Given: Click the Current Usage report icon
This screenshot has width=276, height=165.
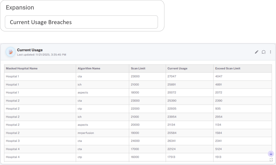Looking at the screenshot, I should pyautogui.click(x=11, y=52).
